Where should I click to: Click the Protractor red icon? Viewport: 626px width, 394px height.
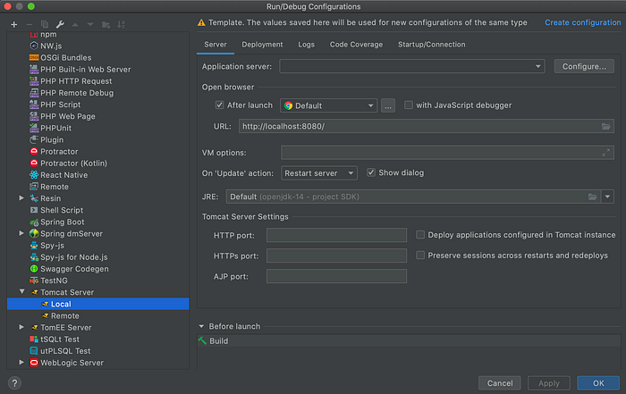pyautogui.click(x=34, y=152)
